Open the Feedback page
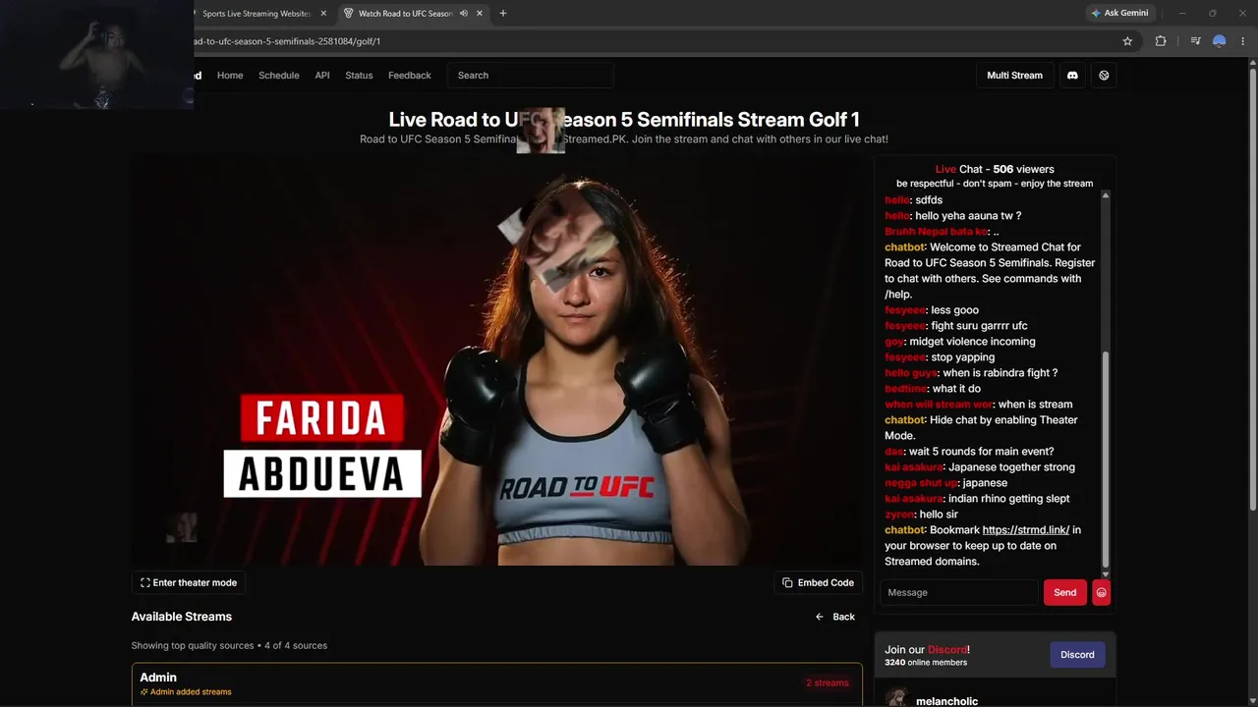 click(x=410, y=76)
